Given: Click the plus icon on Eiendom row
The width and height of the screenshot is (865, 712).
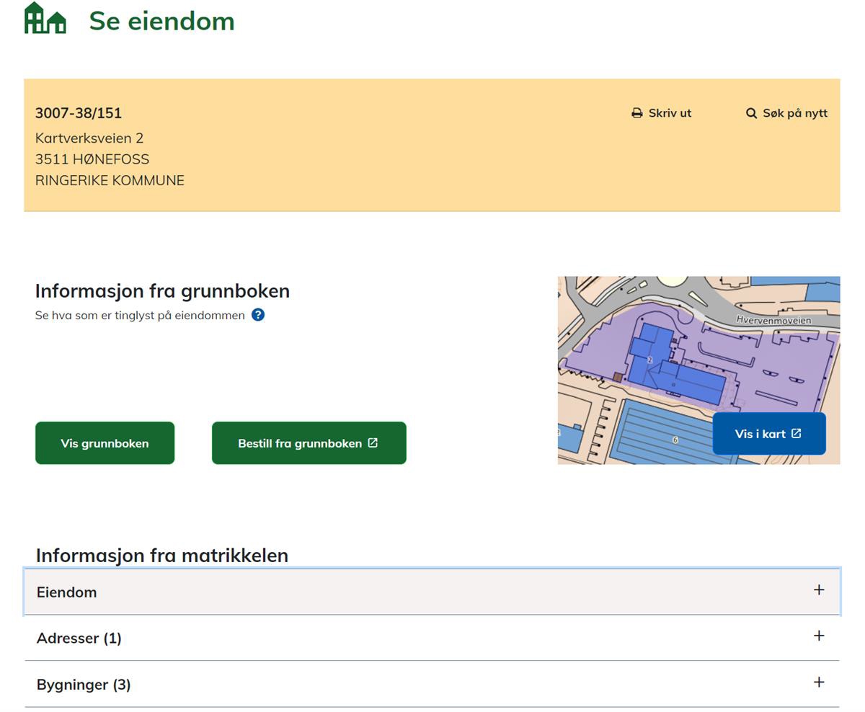Looking at the screenshot, I should coord(819,590).
